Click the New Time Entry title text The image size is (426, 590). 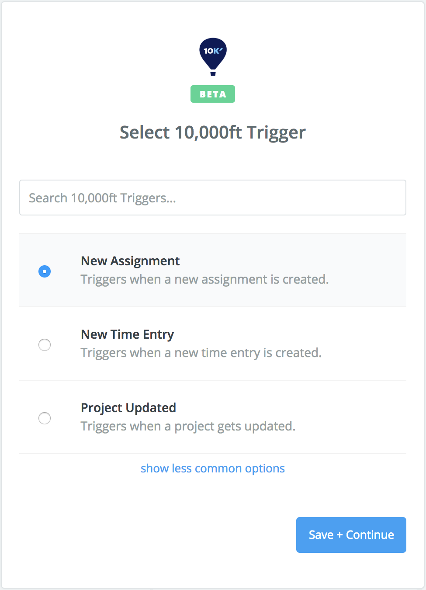point(128,334)
